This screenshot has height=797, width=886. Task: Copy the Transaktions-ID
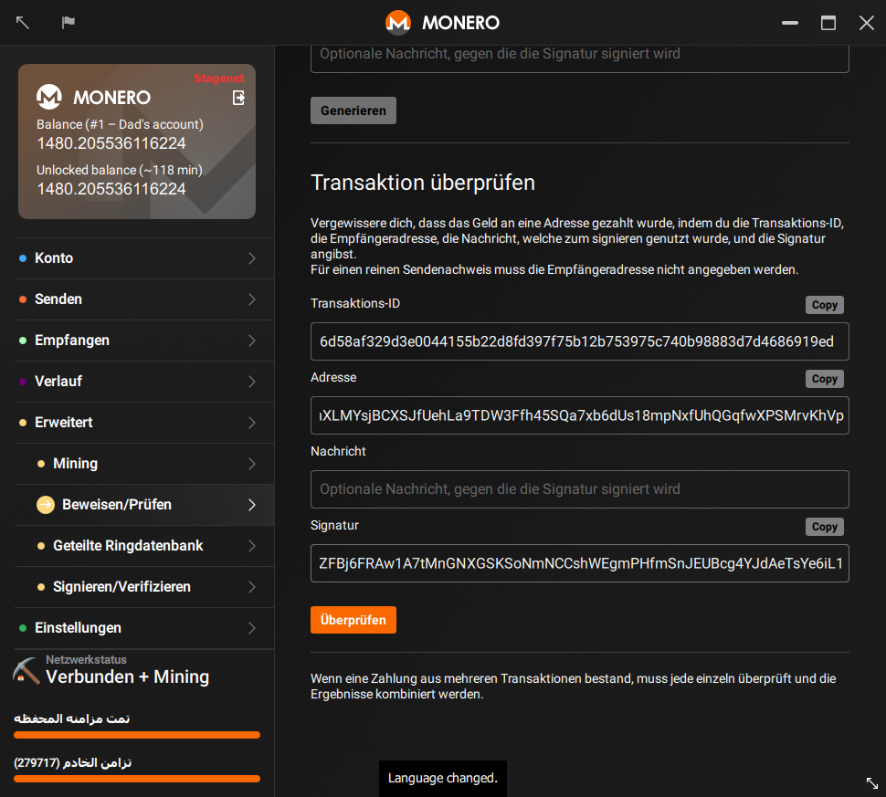(x=825, y=305)
